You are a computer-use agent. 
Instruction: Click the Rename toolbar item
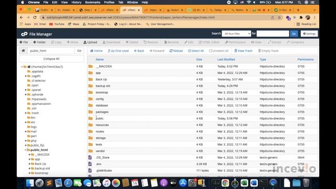(x=172, y=42)
